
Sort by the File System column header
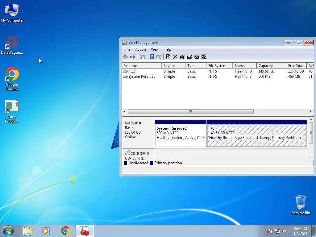[x=219, y=66]
